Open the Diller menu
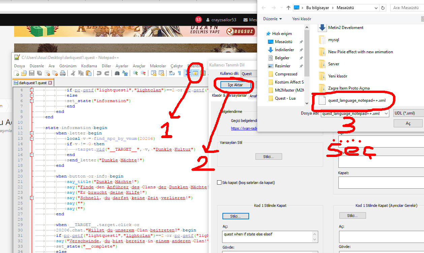424x253 pixels. [107, 66]
